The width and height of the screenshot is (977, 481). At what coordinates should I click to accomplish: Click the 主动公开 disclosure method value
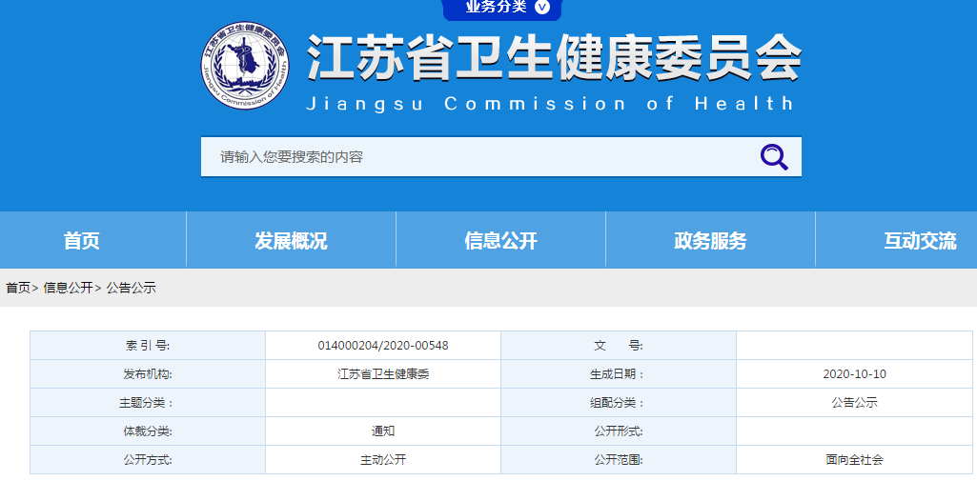[383, 460]
